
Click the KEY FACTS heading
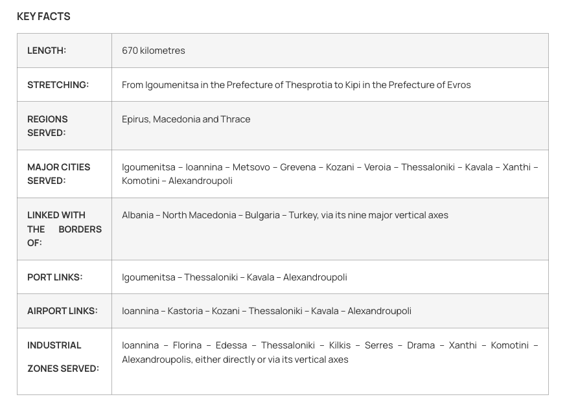coord(43,16)
